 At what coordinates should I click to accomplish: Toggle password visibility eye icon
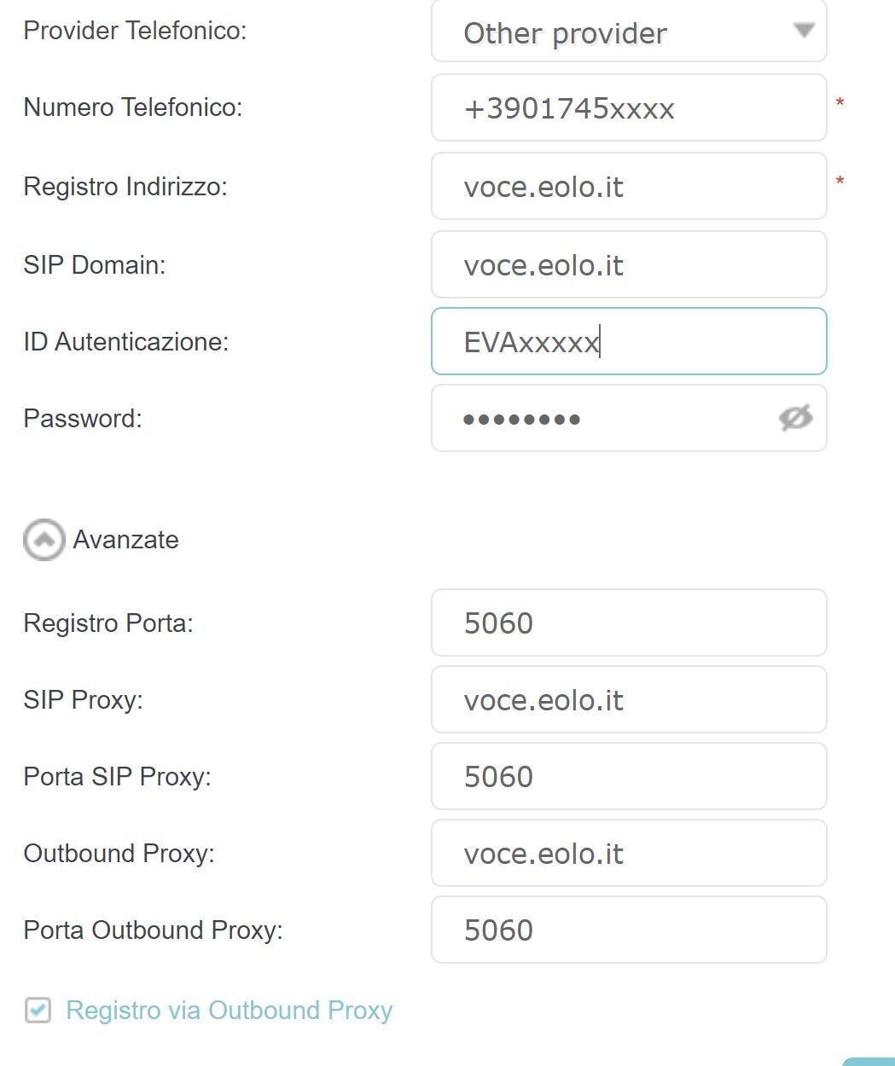click(x=795, y=418)
